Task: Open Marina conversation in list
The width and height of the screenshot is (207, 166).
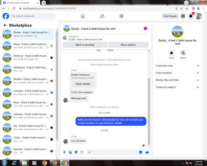Action: point(28,81)
